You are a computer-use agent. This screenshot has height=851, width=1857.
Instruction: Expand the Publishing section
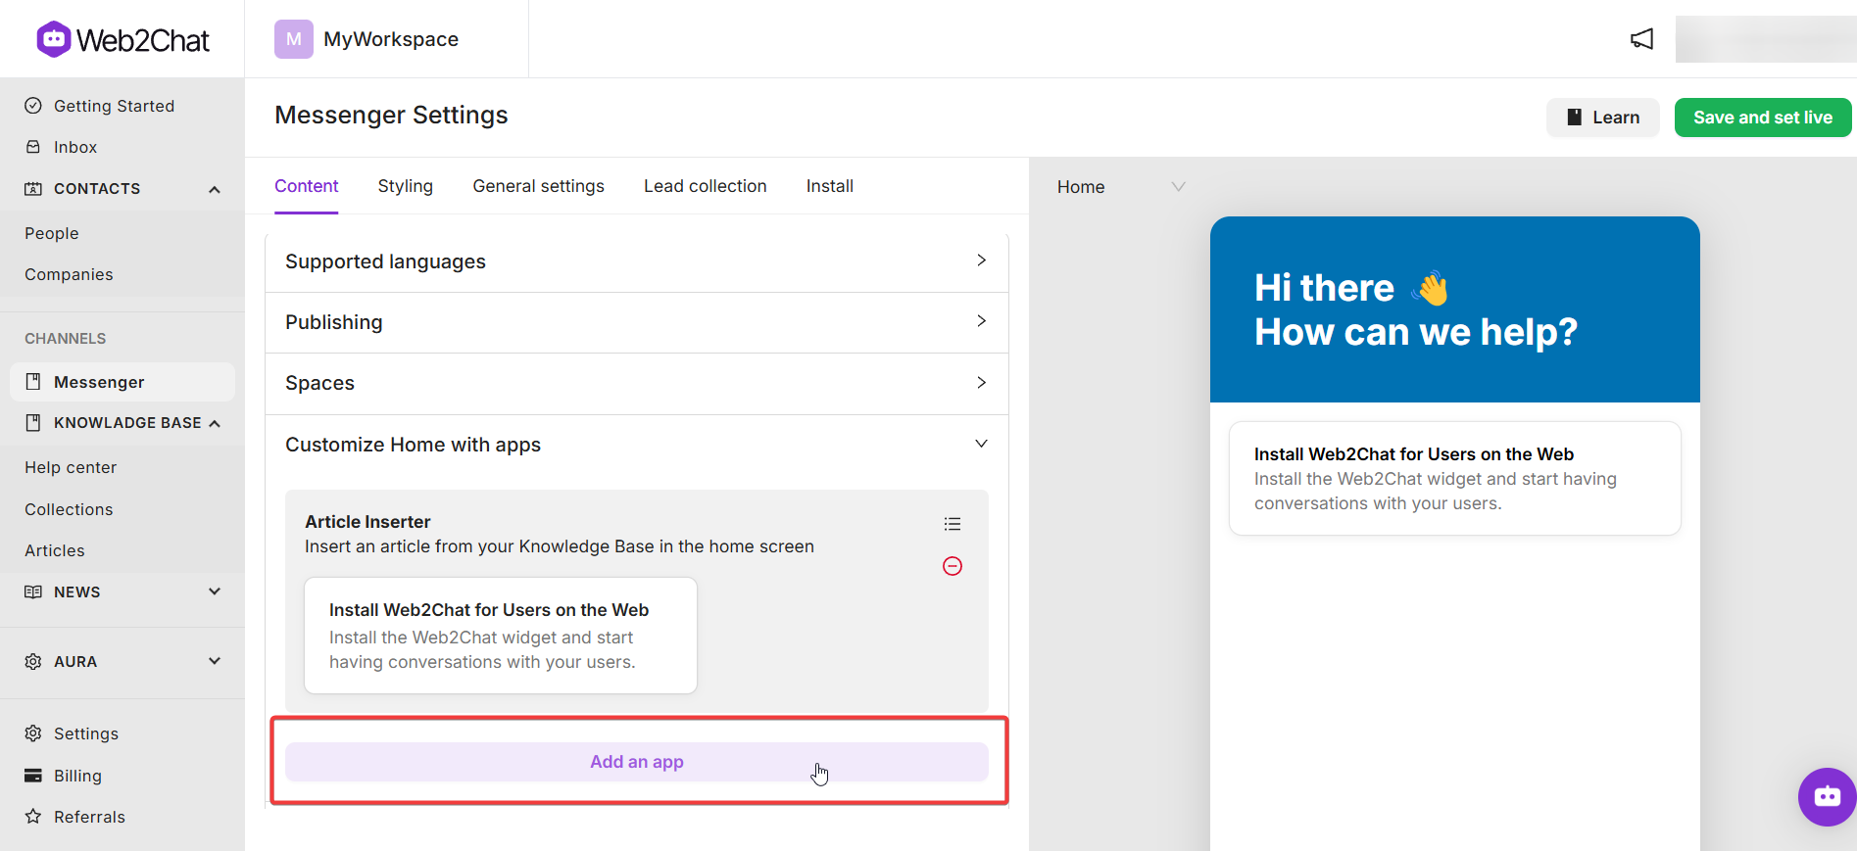637,322
